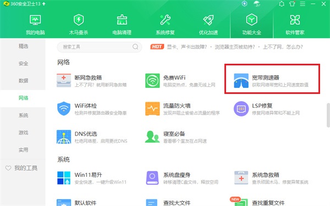Click description 修复网络异常和不能上网

[x=276, y=113]
